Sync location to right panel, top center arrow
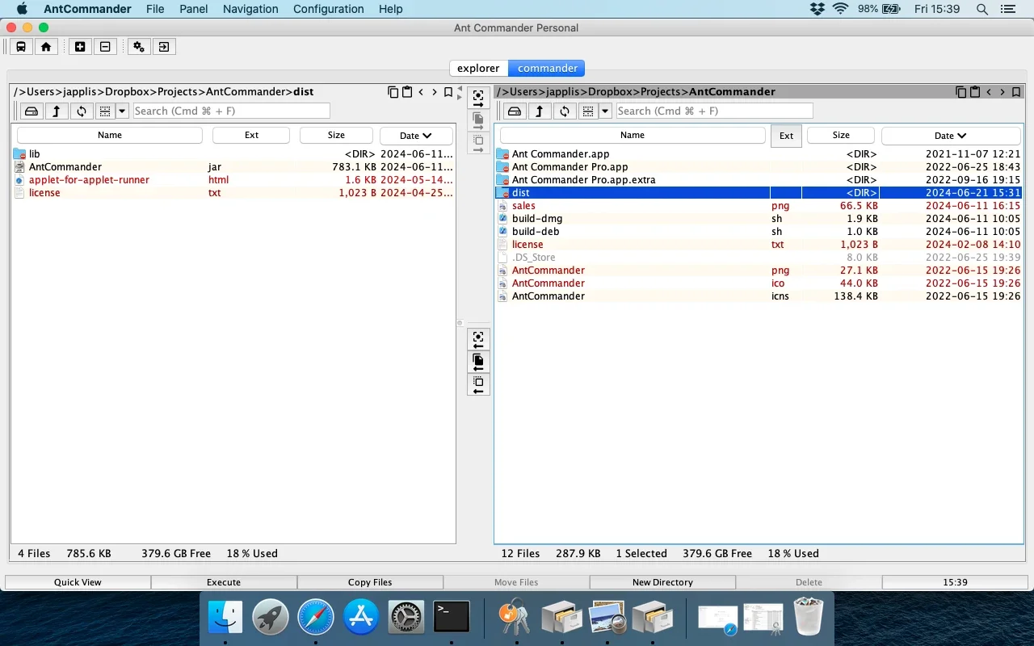The image size is (1034, 646). pos(478,99)
